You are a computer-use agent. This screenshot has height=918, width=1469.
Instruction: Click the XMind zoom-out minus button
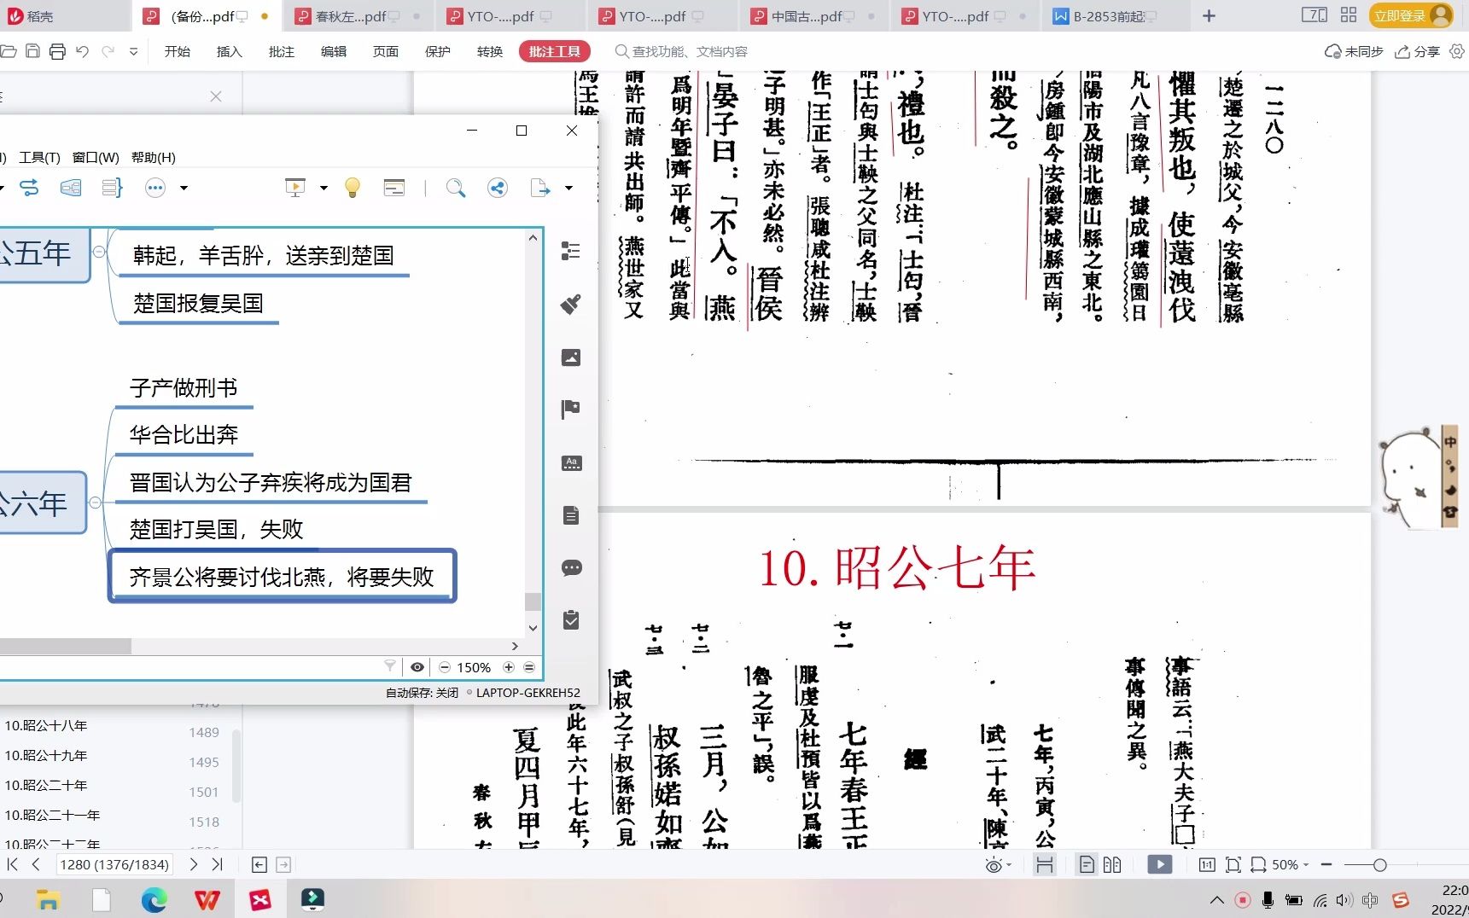click(x=445, y=667)
